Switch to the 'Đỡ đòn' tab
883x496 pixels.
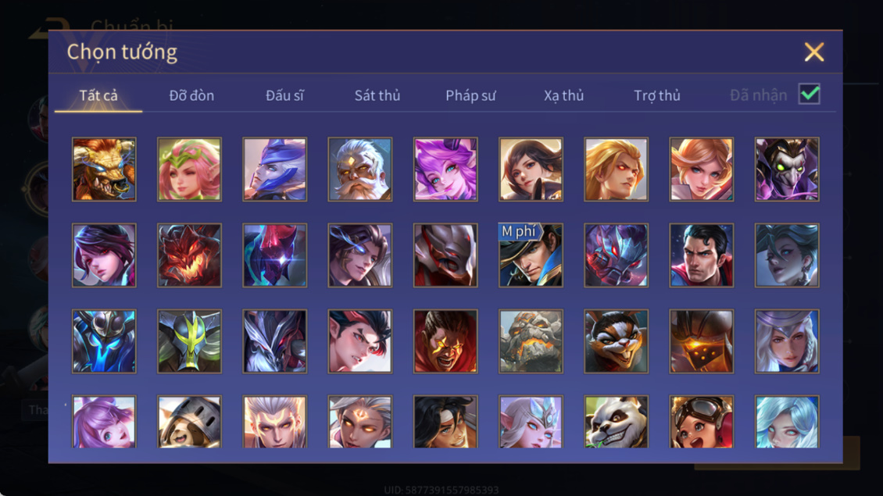point(191,95)
